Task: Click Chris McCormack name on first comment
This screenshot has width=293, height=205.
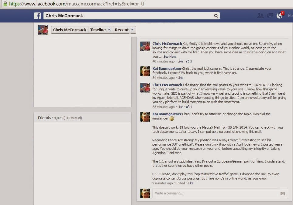Action: tap(167, 44)
